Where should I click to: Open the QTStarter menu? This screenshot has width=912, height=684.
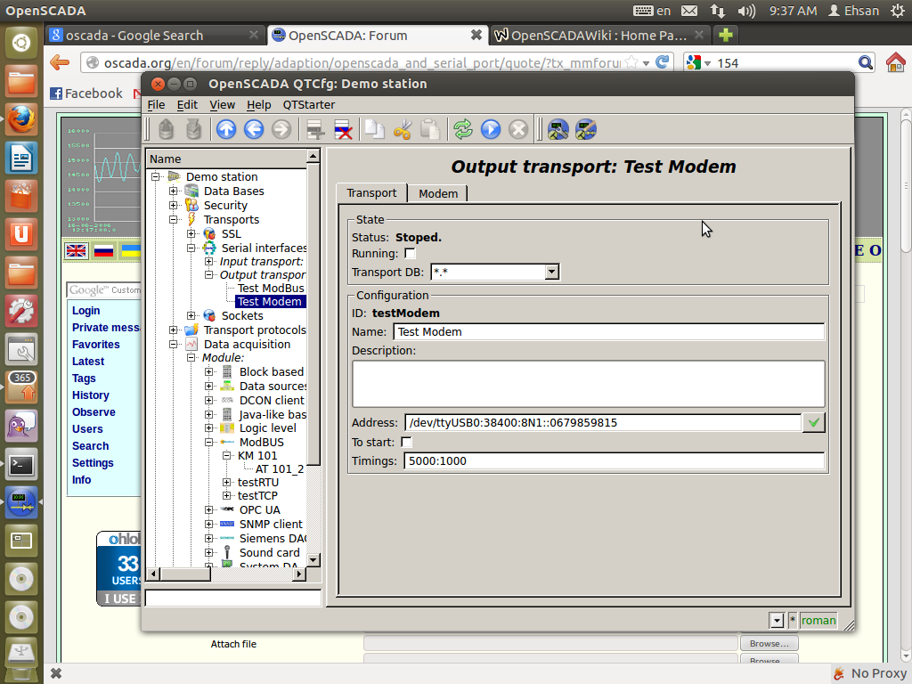click(308, 104)
